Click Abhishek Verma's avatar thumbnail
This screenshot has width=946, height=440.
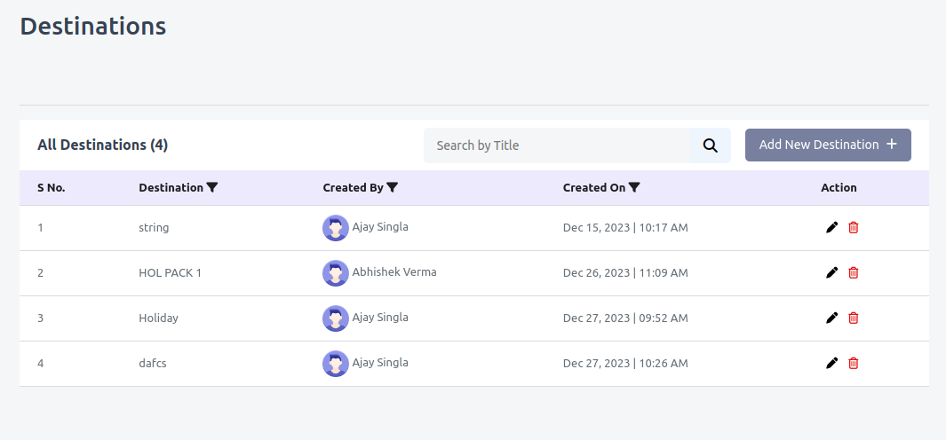pyautogui.click(x=336, y=273)
